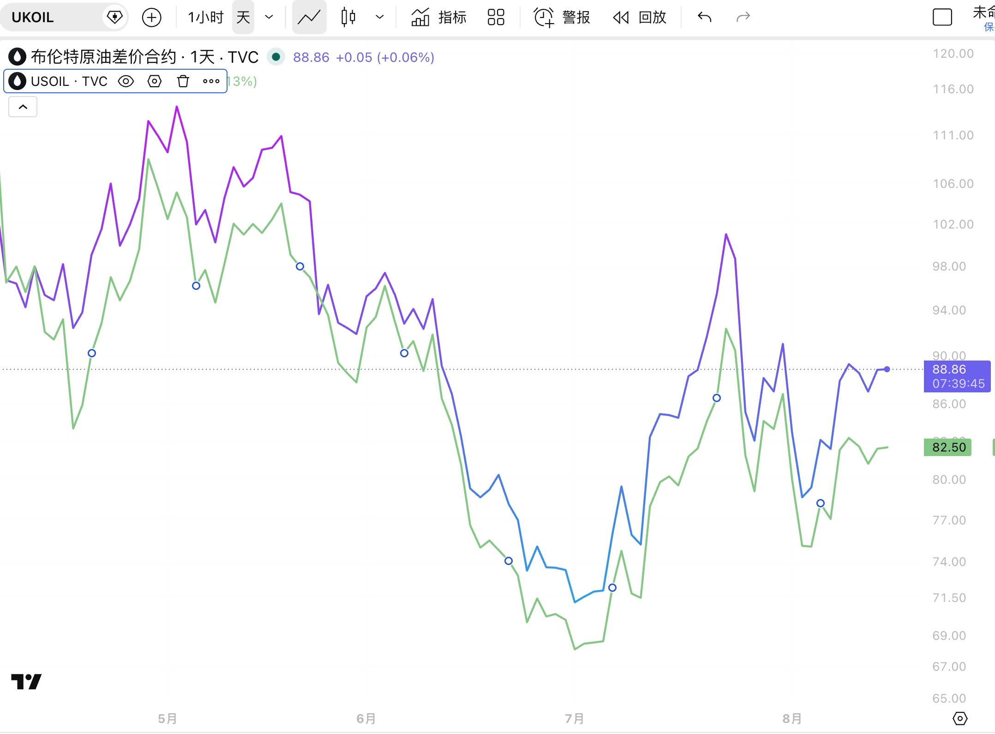Open the indicator templates grid icon
The image size is (995, 734).
tap(496, 18)
